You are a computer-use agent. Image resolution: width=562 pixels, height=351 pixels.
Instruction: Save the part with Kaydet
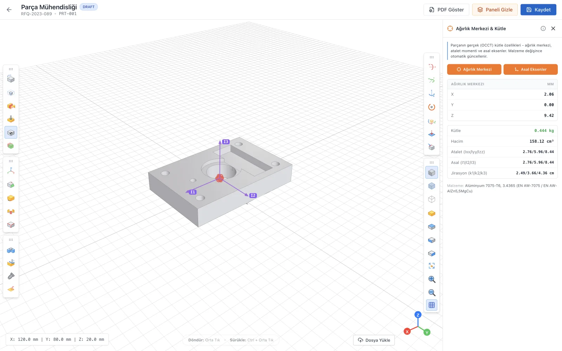tap(538, 10)
